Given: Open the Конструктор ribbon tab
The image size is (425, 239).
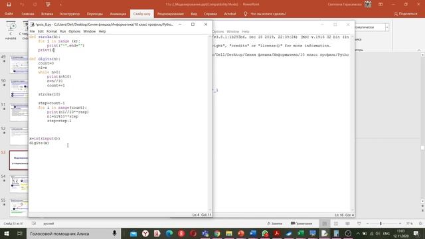Looking at the screenshot, I should [70, 14].
